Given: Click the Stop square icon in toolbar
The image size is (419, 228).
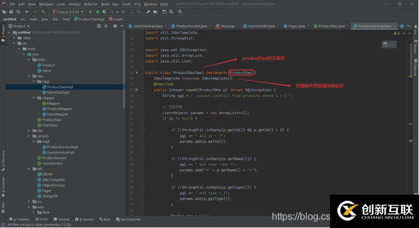Looking at the screenshot, I should [123, 12].
